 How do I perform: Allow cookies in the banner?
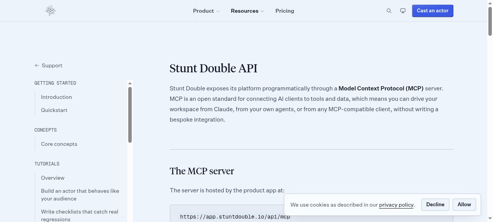[464, 205]
